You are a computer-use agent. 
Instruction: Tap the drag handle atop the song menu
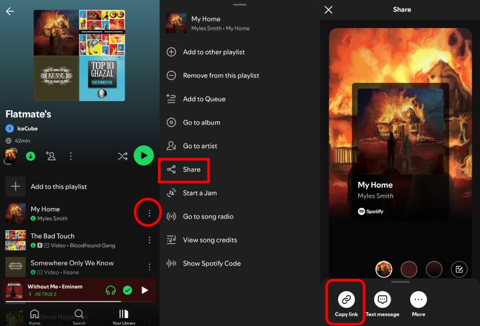point(240,5)
